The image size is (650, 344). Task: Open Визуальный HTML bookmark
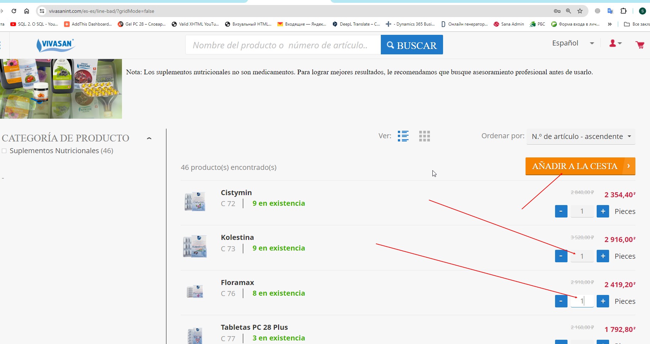point(248,24)
